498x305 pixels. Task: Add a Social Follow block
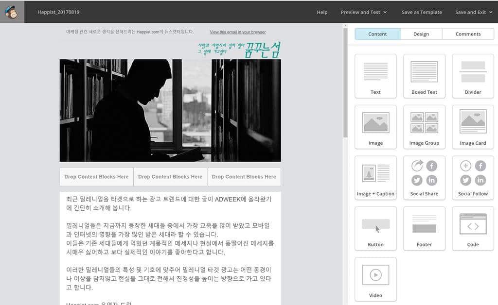click(x=472, y=177)
